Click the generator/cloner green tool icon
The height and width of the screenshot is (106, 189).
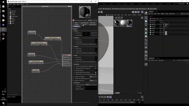point(146,33)
